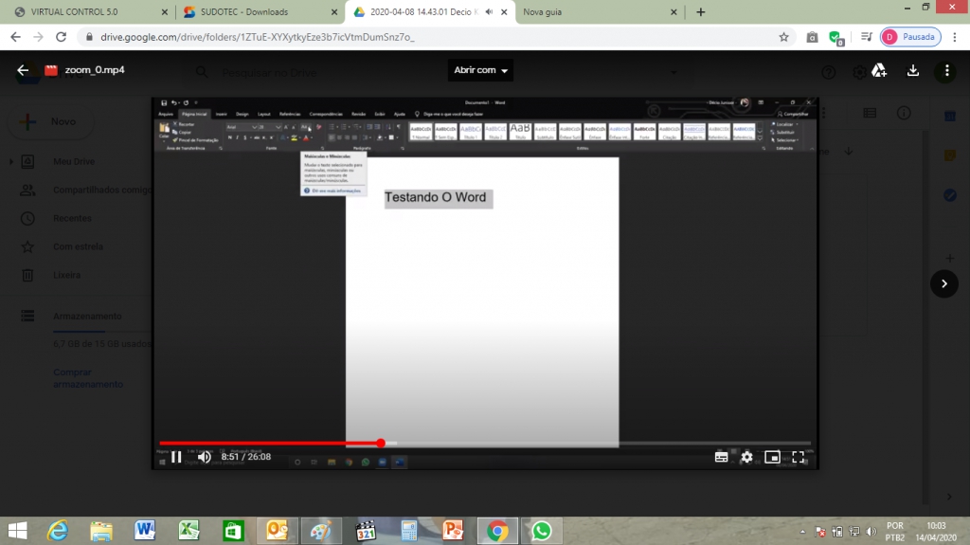Toggle video subtitles captions
Screen dimensions: 970x545
point(721,457)
